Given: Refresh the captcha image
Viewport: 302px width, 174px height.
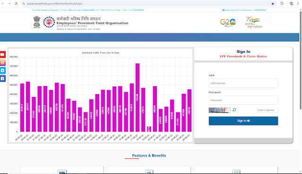Looking at the screenshot, I should click(234, 110).
